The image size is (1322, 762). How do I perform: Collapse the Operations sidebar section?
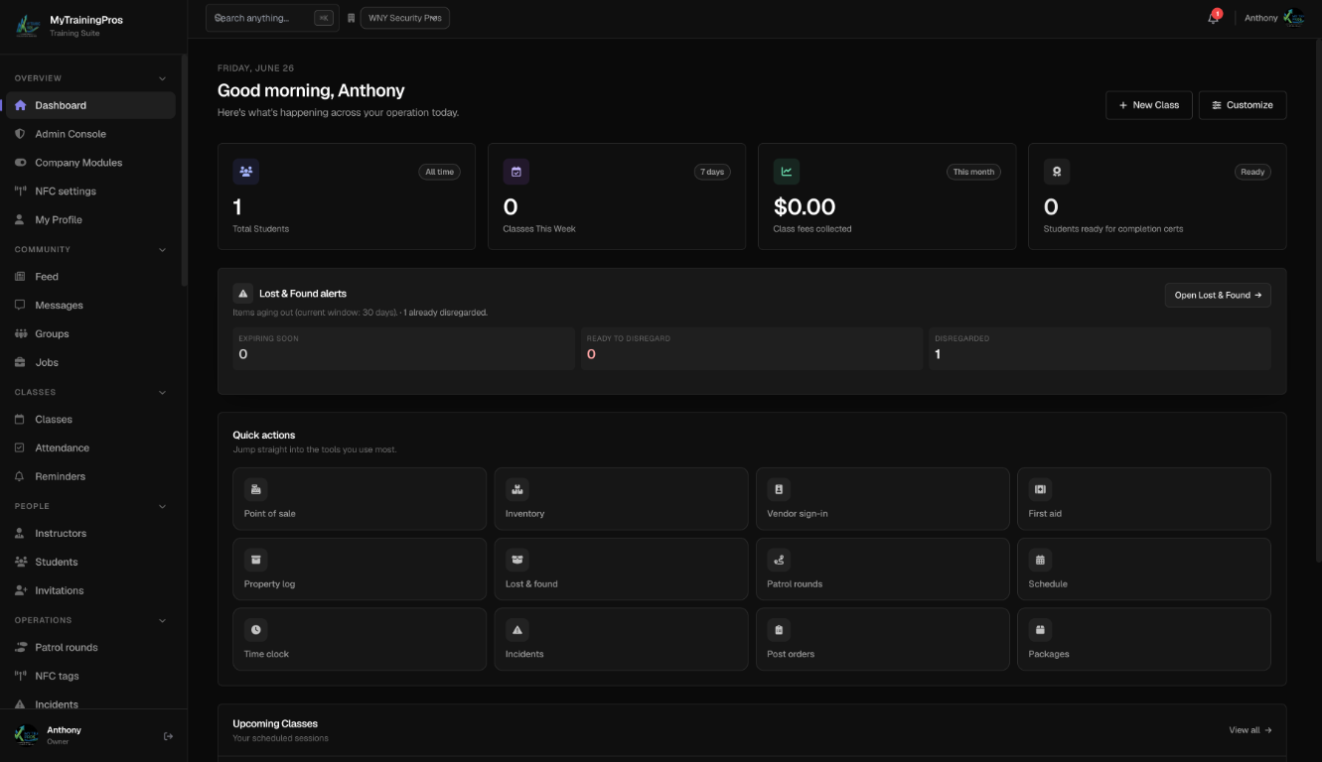(x=163, y=621)
